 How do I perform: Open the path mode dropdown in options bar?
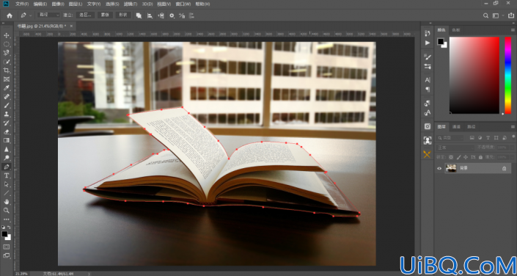(x=48, y=15)
